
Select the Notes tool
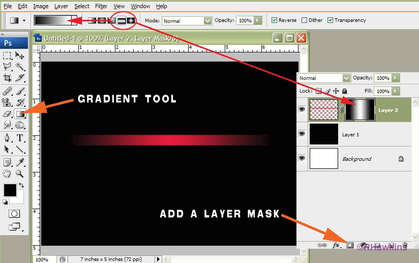7,162
